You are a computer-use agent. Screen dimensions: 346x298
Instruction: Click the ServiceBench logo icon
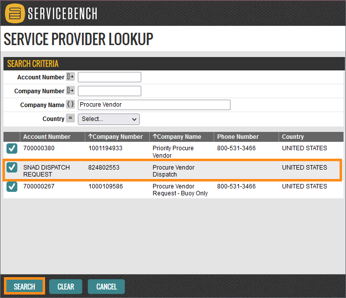[x=15, y=13]
